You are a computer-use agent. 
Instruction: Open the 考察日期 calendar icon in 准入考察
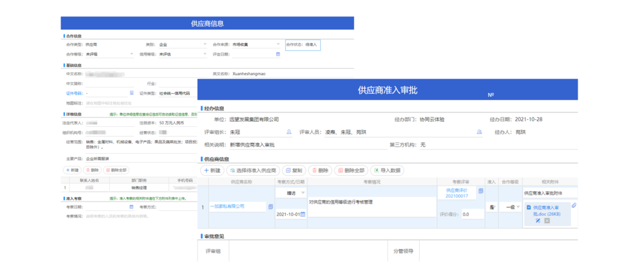(x=131, y=207)
